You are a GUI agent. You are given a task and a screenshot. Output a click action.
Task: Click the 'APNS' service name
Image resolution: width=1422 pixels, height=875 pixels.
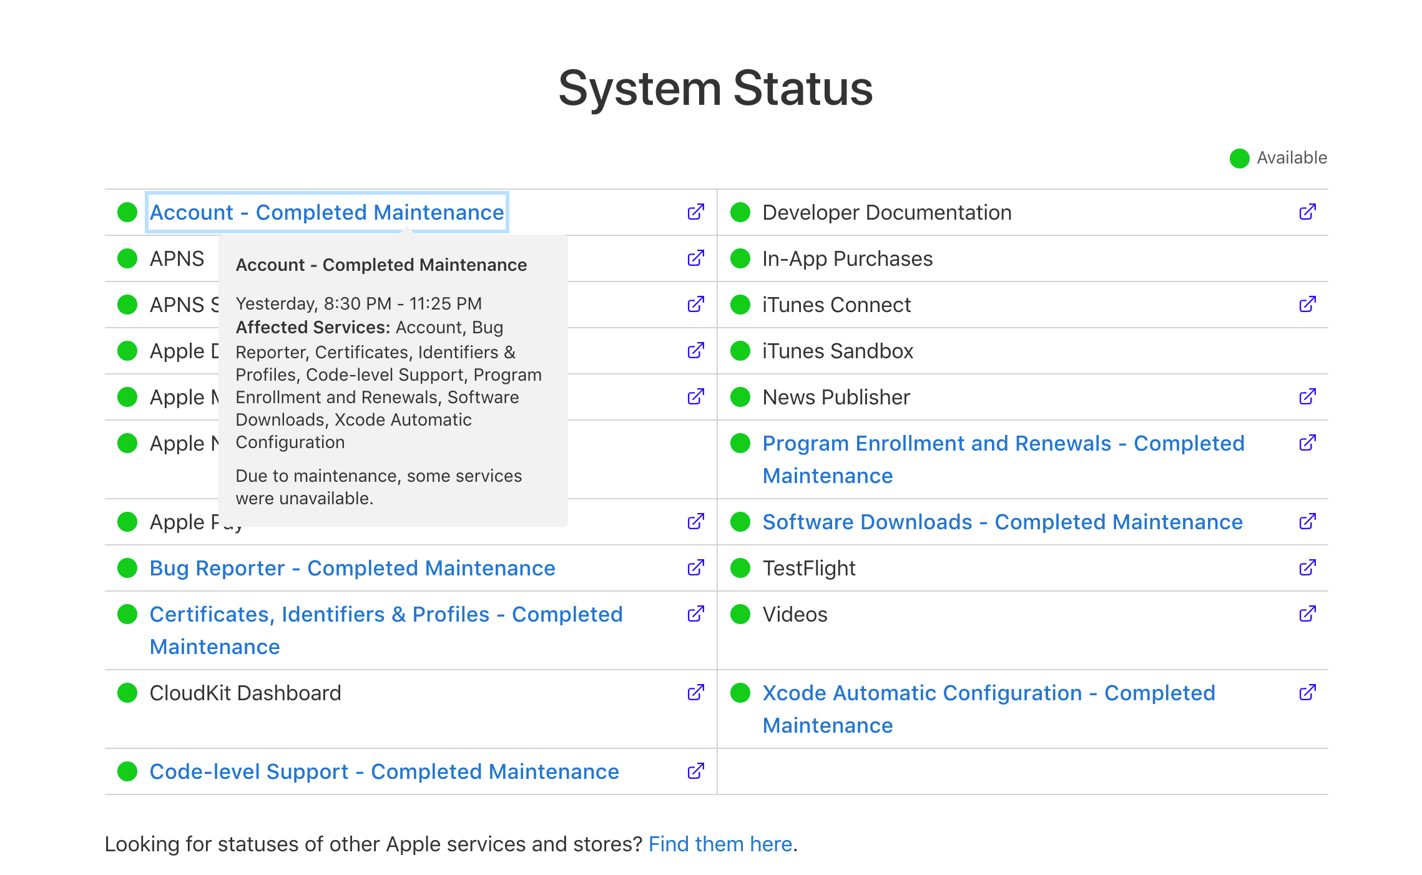pyautogui.click(x=177, y=258)
